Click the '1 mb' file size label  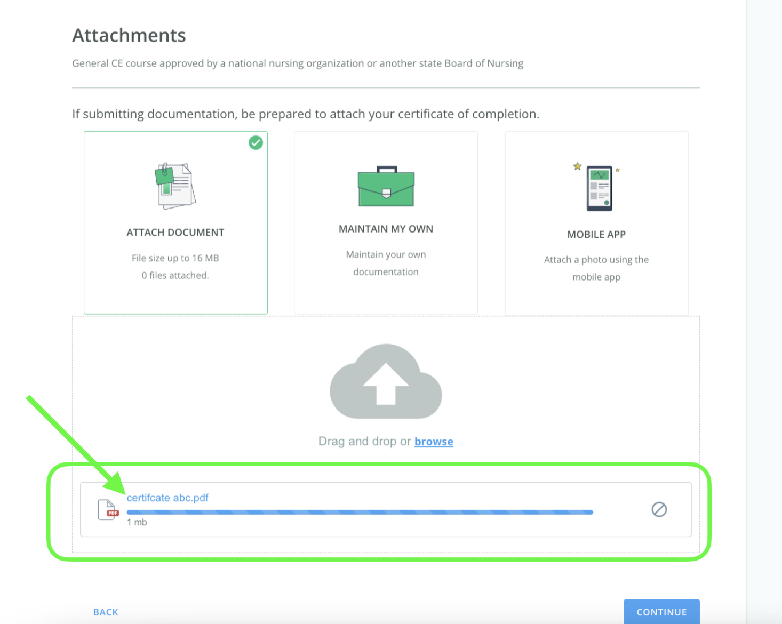click(137, 523)
